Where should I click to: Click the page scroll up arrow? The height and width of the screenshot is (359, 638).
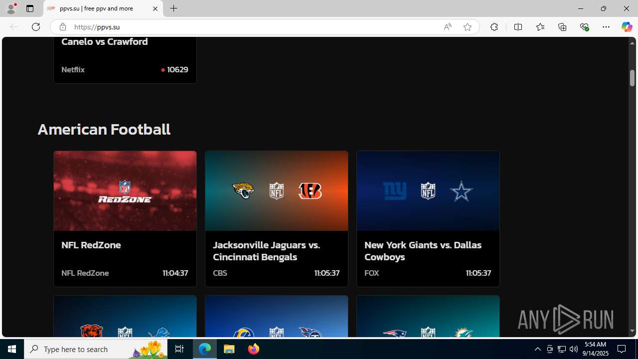(632, 43)
